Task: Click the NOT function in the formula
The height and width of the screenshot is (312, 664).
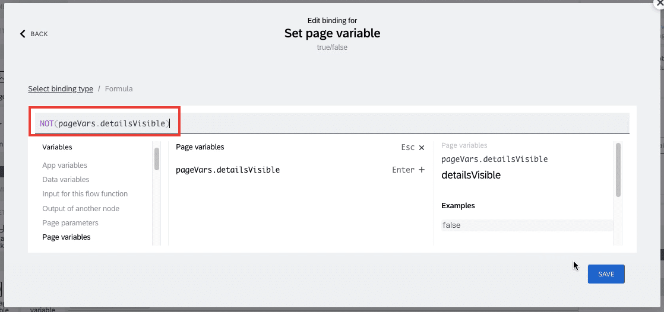Action: (x=46, y=123)
